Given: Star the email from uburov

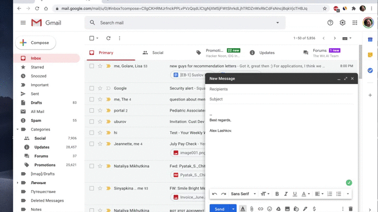Looking at the screenshot, I should click(x=100, y=121).
